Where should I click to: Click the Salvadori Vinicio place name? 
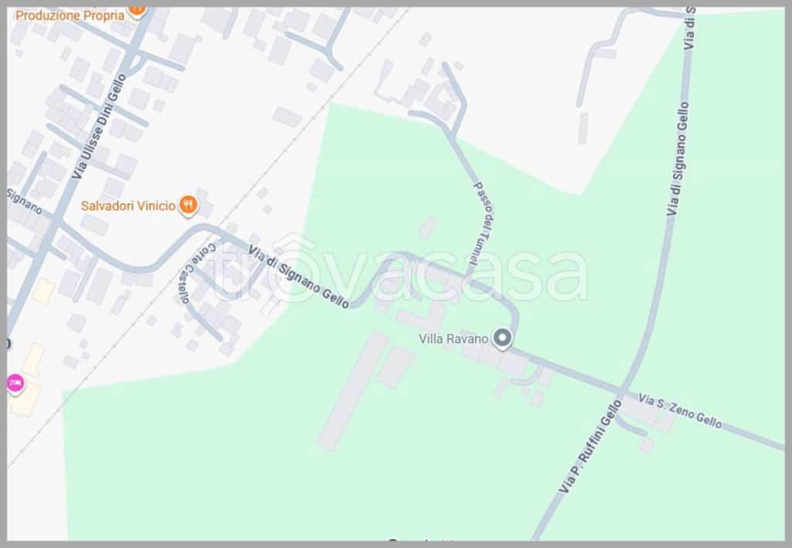point(128,206)
